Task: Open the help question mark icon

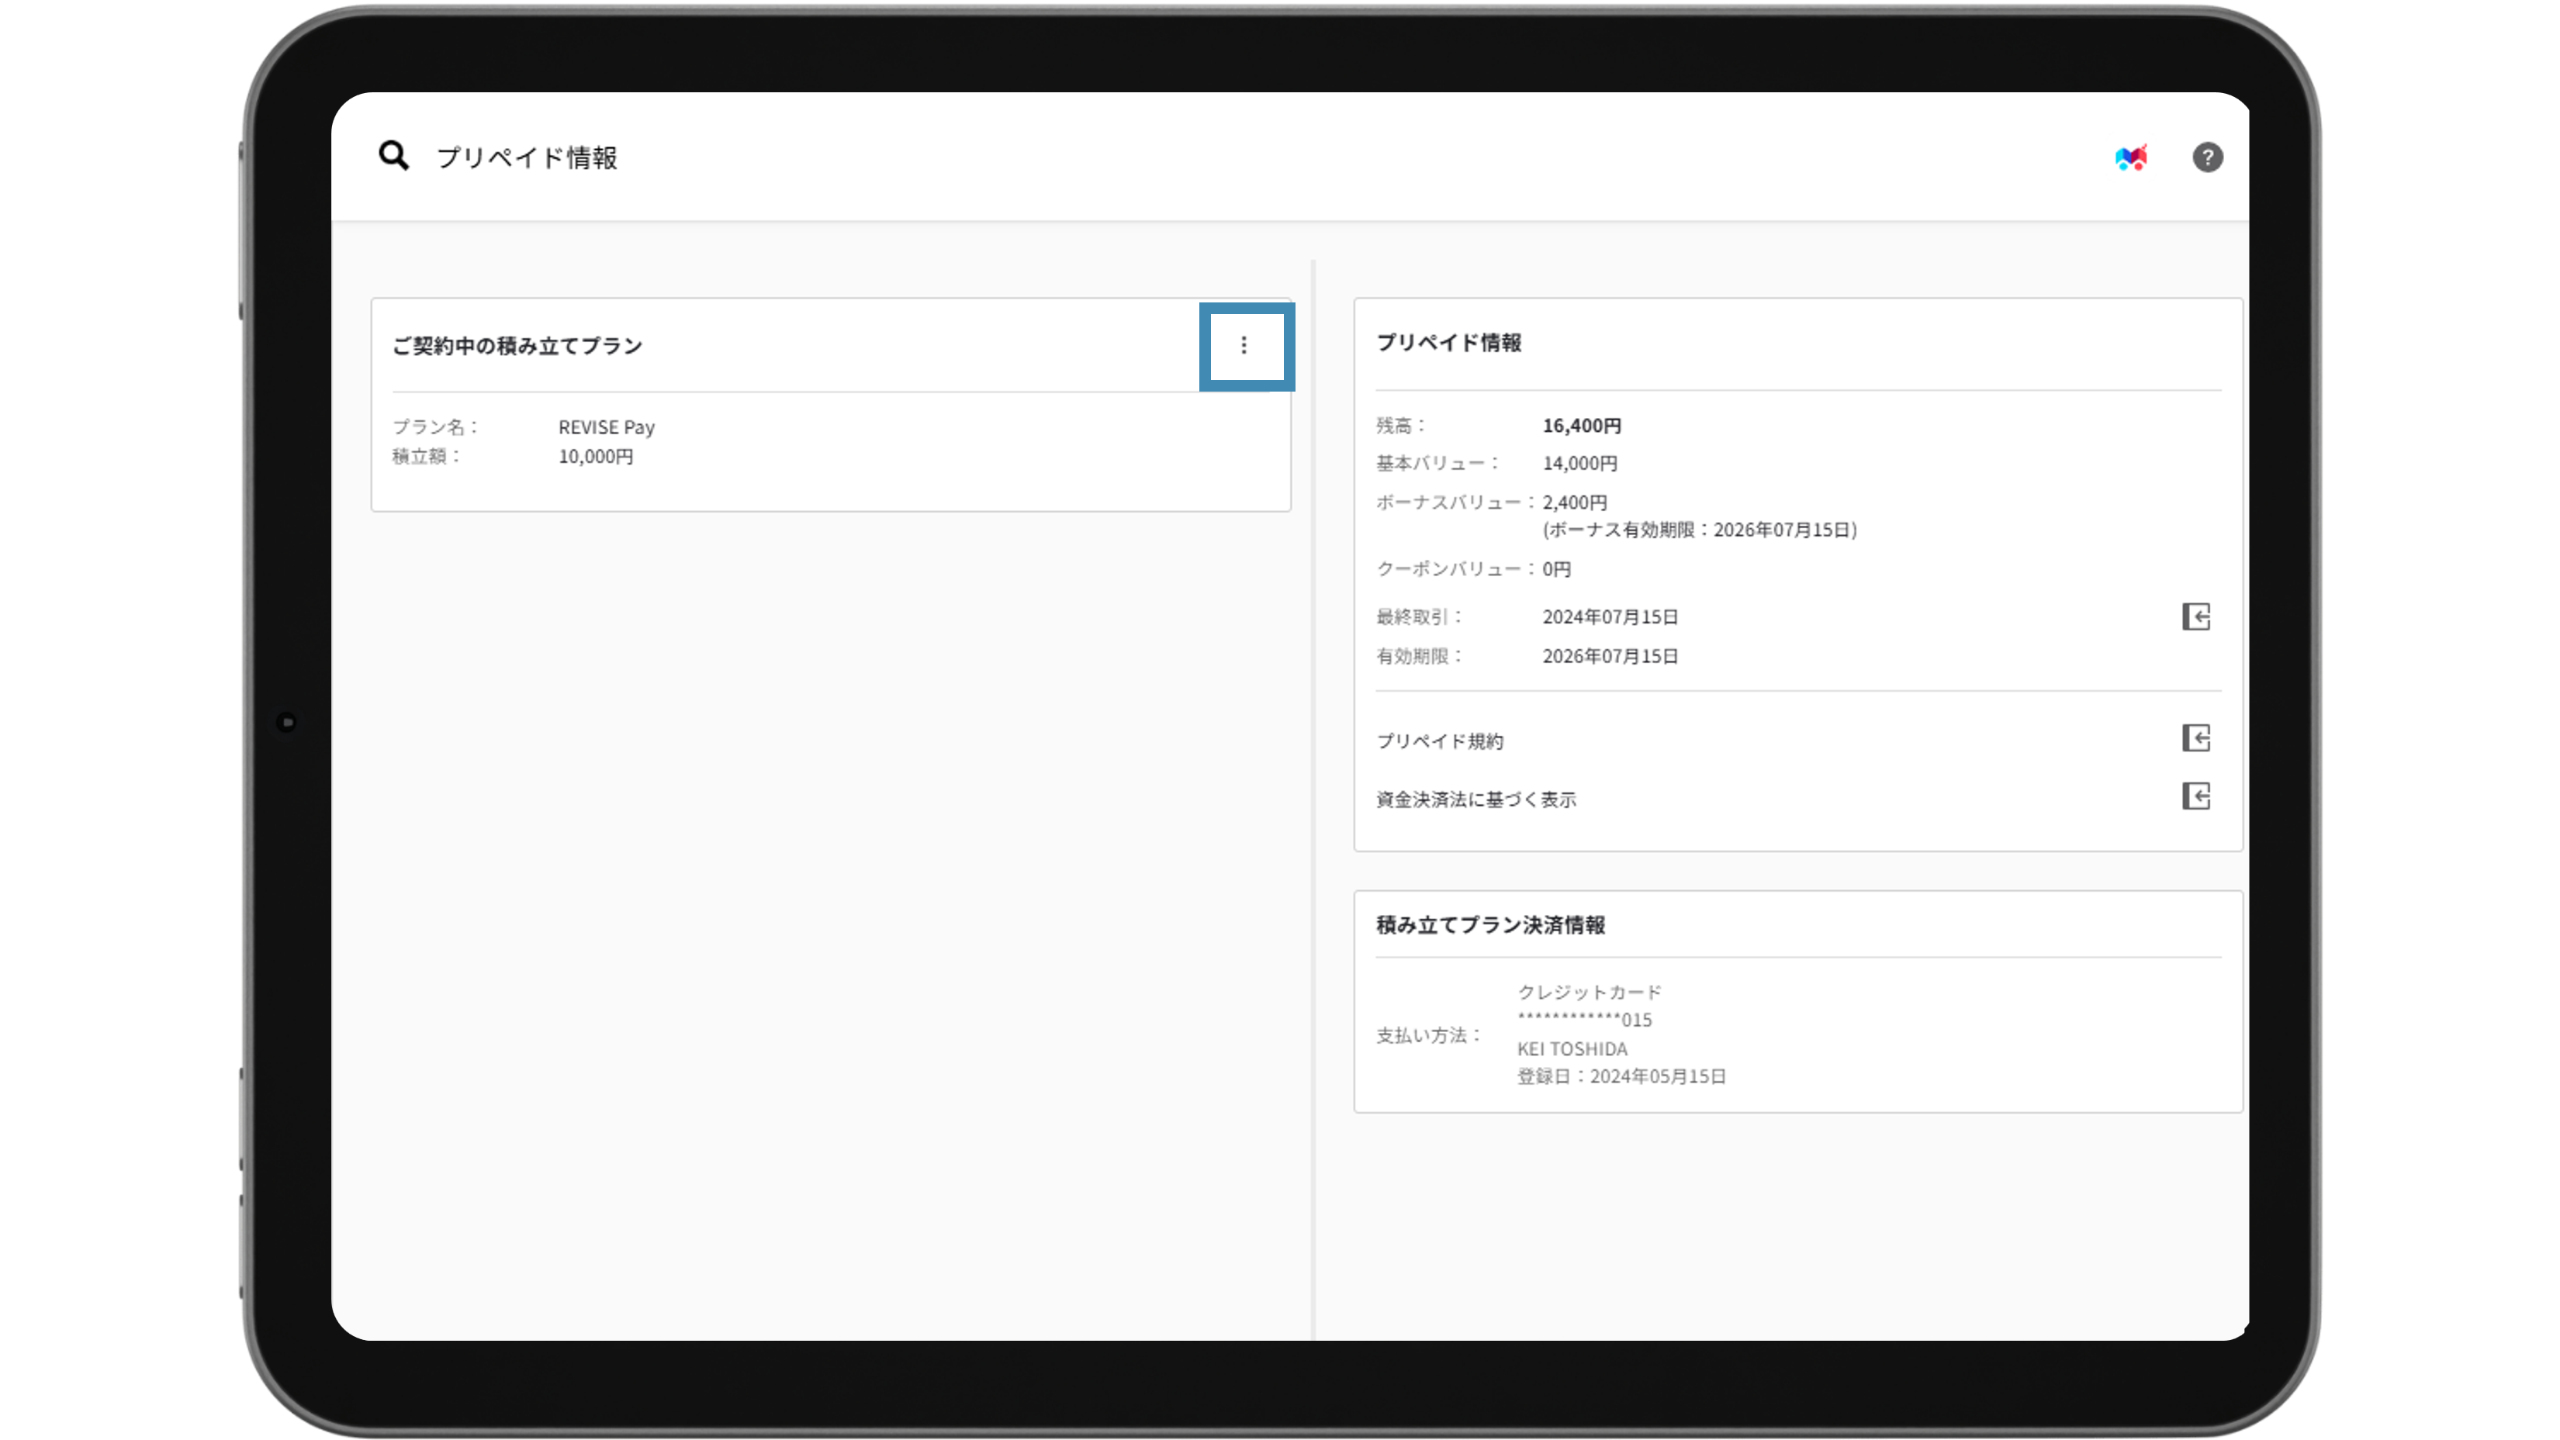Action: 2207,157
